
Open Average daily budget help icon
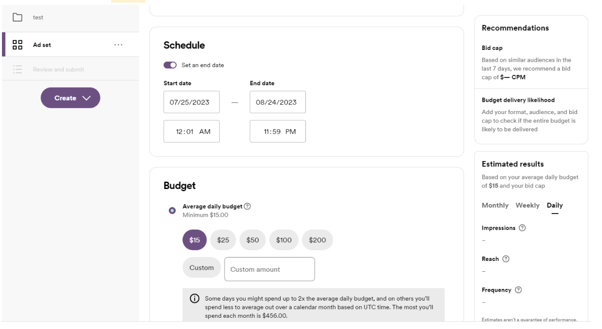pos(247,207)
